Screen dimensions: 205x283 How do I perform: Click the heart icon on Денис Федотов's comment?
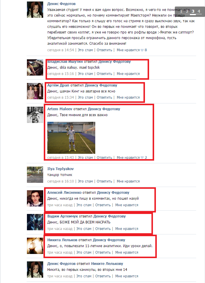142,50
